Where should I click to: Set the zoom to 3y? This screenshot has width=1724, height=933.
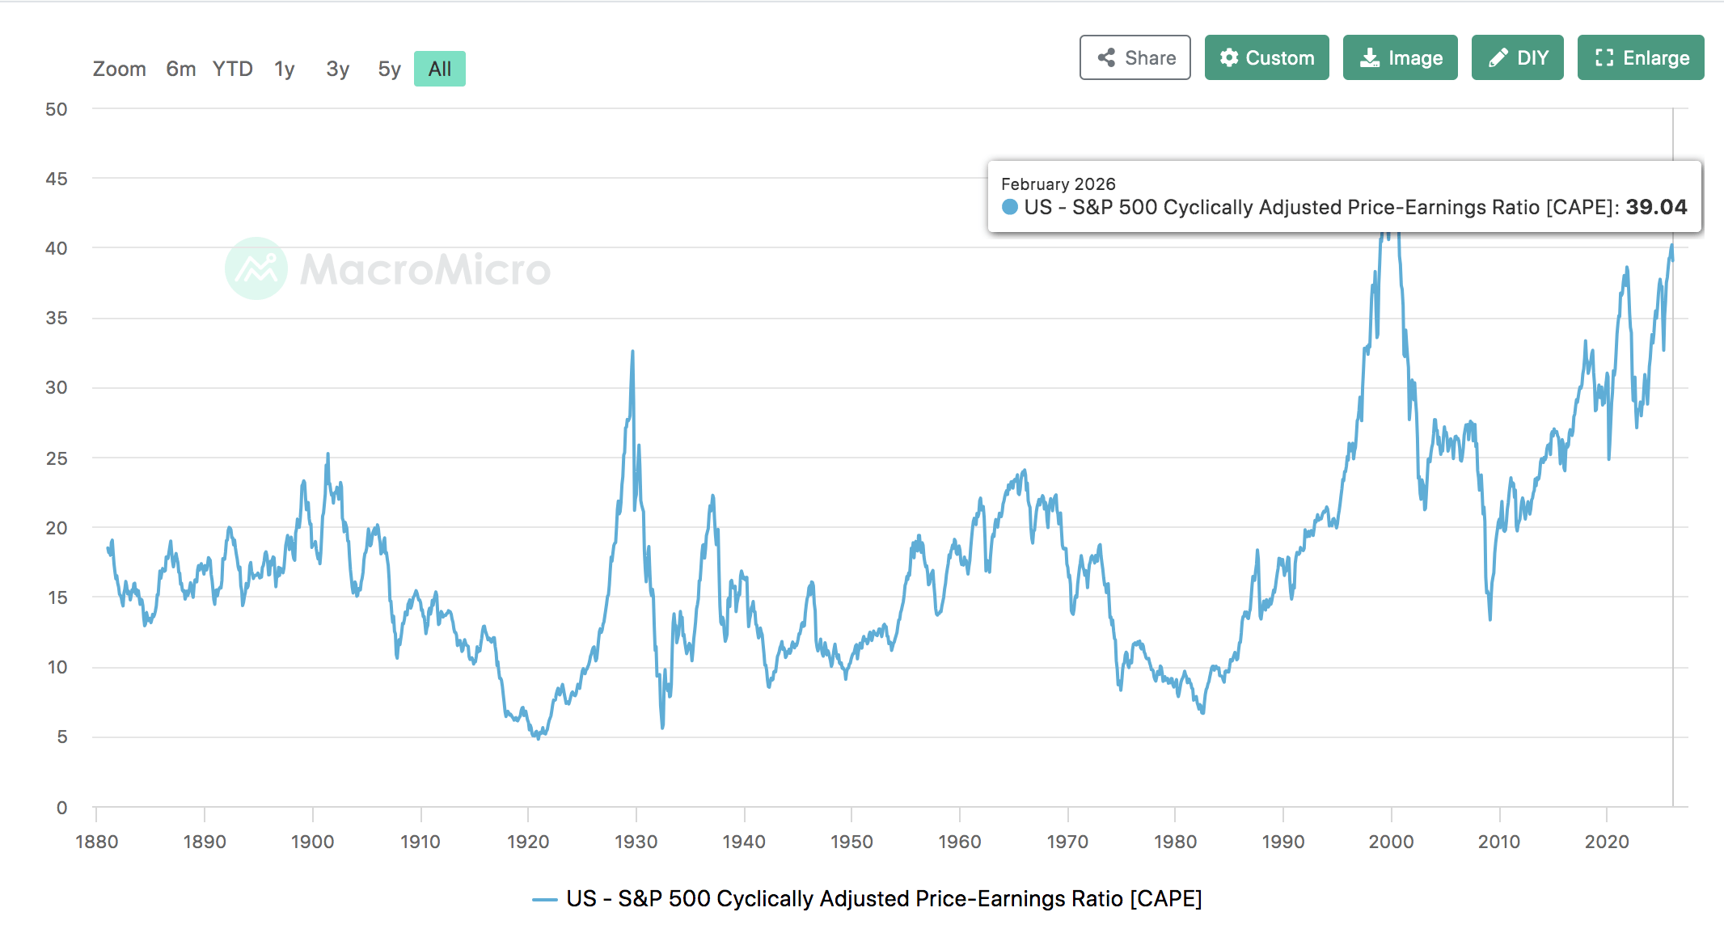coord(337,69)
